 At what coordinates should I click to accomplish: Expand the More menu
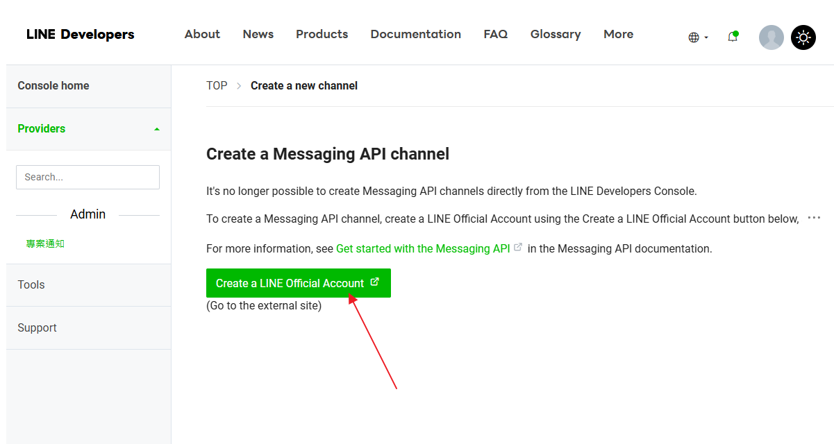pyautogui.click(x=619, y=34)
